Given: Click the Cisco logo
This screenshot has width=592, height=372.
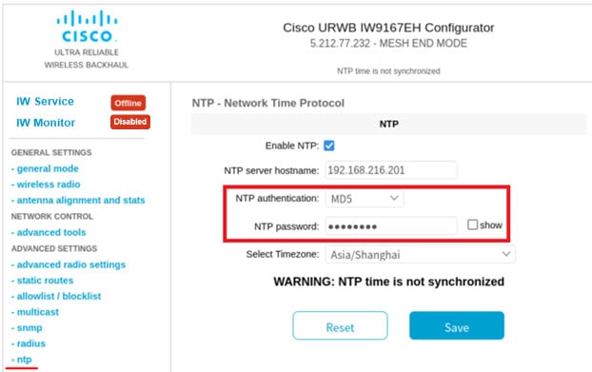Looking at the screenshot, I should click(x=87, y=27).
